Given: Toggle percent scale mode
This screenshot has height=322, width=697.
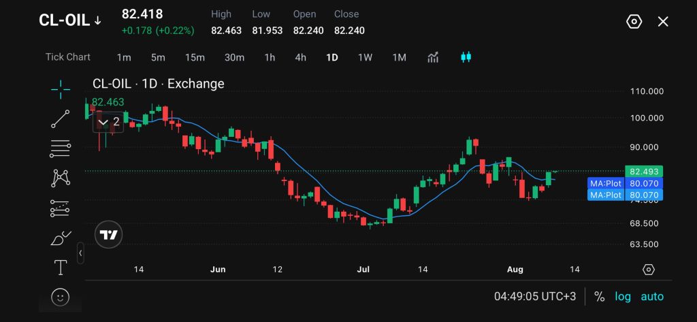Looking at the screenshot, I should (599, 297).
